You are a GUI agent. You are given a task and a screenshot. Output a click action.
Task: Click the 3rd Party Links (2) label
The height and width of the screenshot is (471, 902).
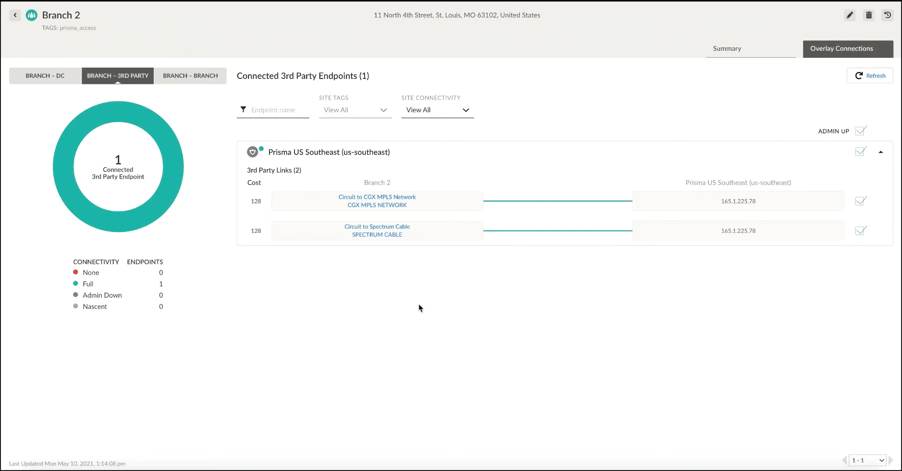click(x=274, y=170)
